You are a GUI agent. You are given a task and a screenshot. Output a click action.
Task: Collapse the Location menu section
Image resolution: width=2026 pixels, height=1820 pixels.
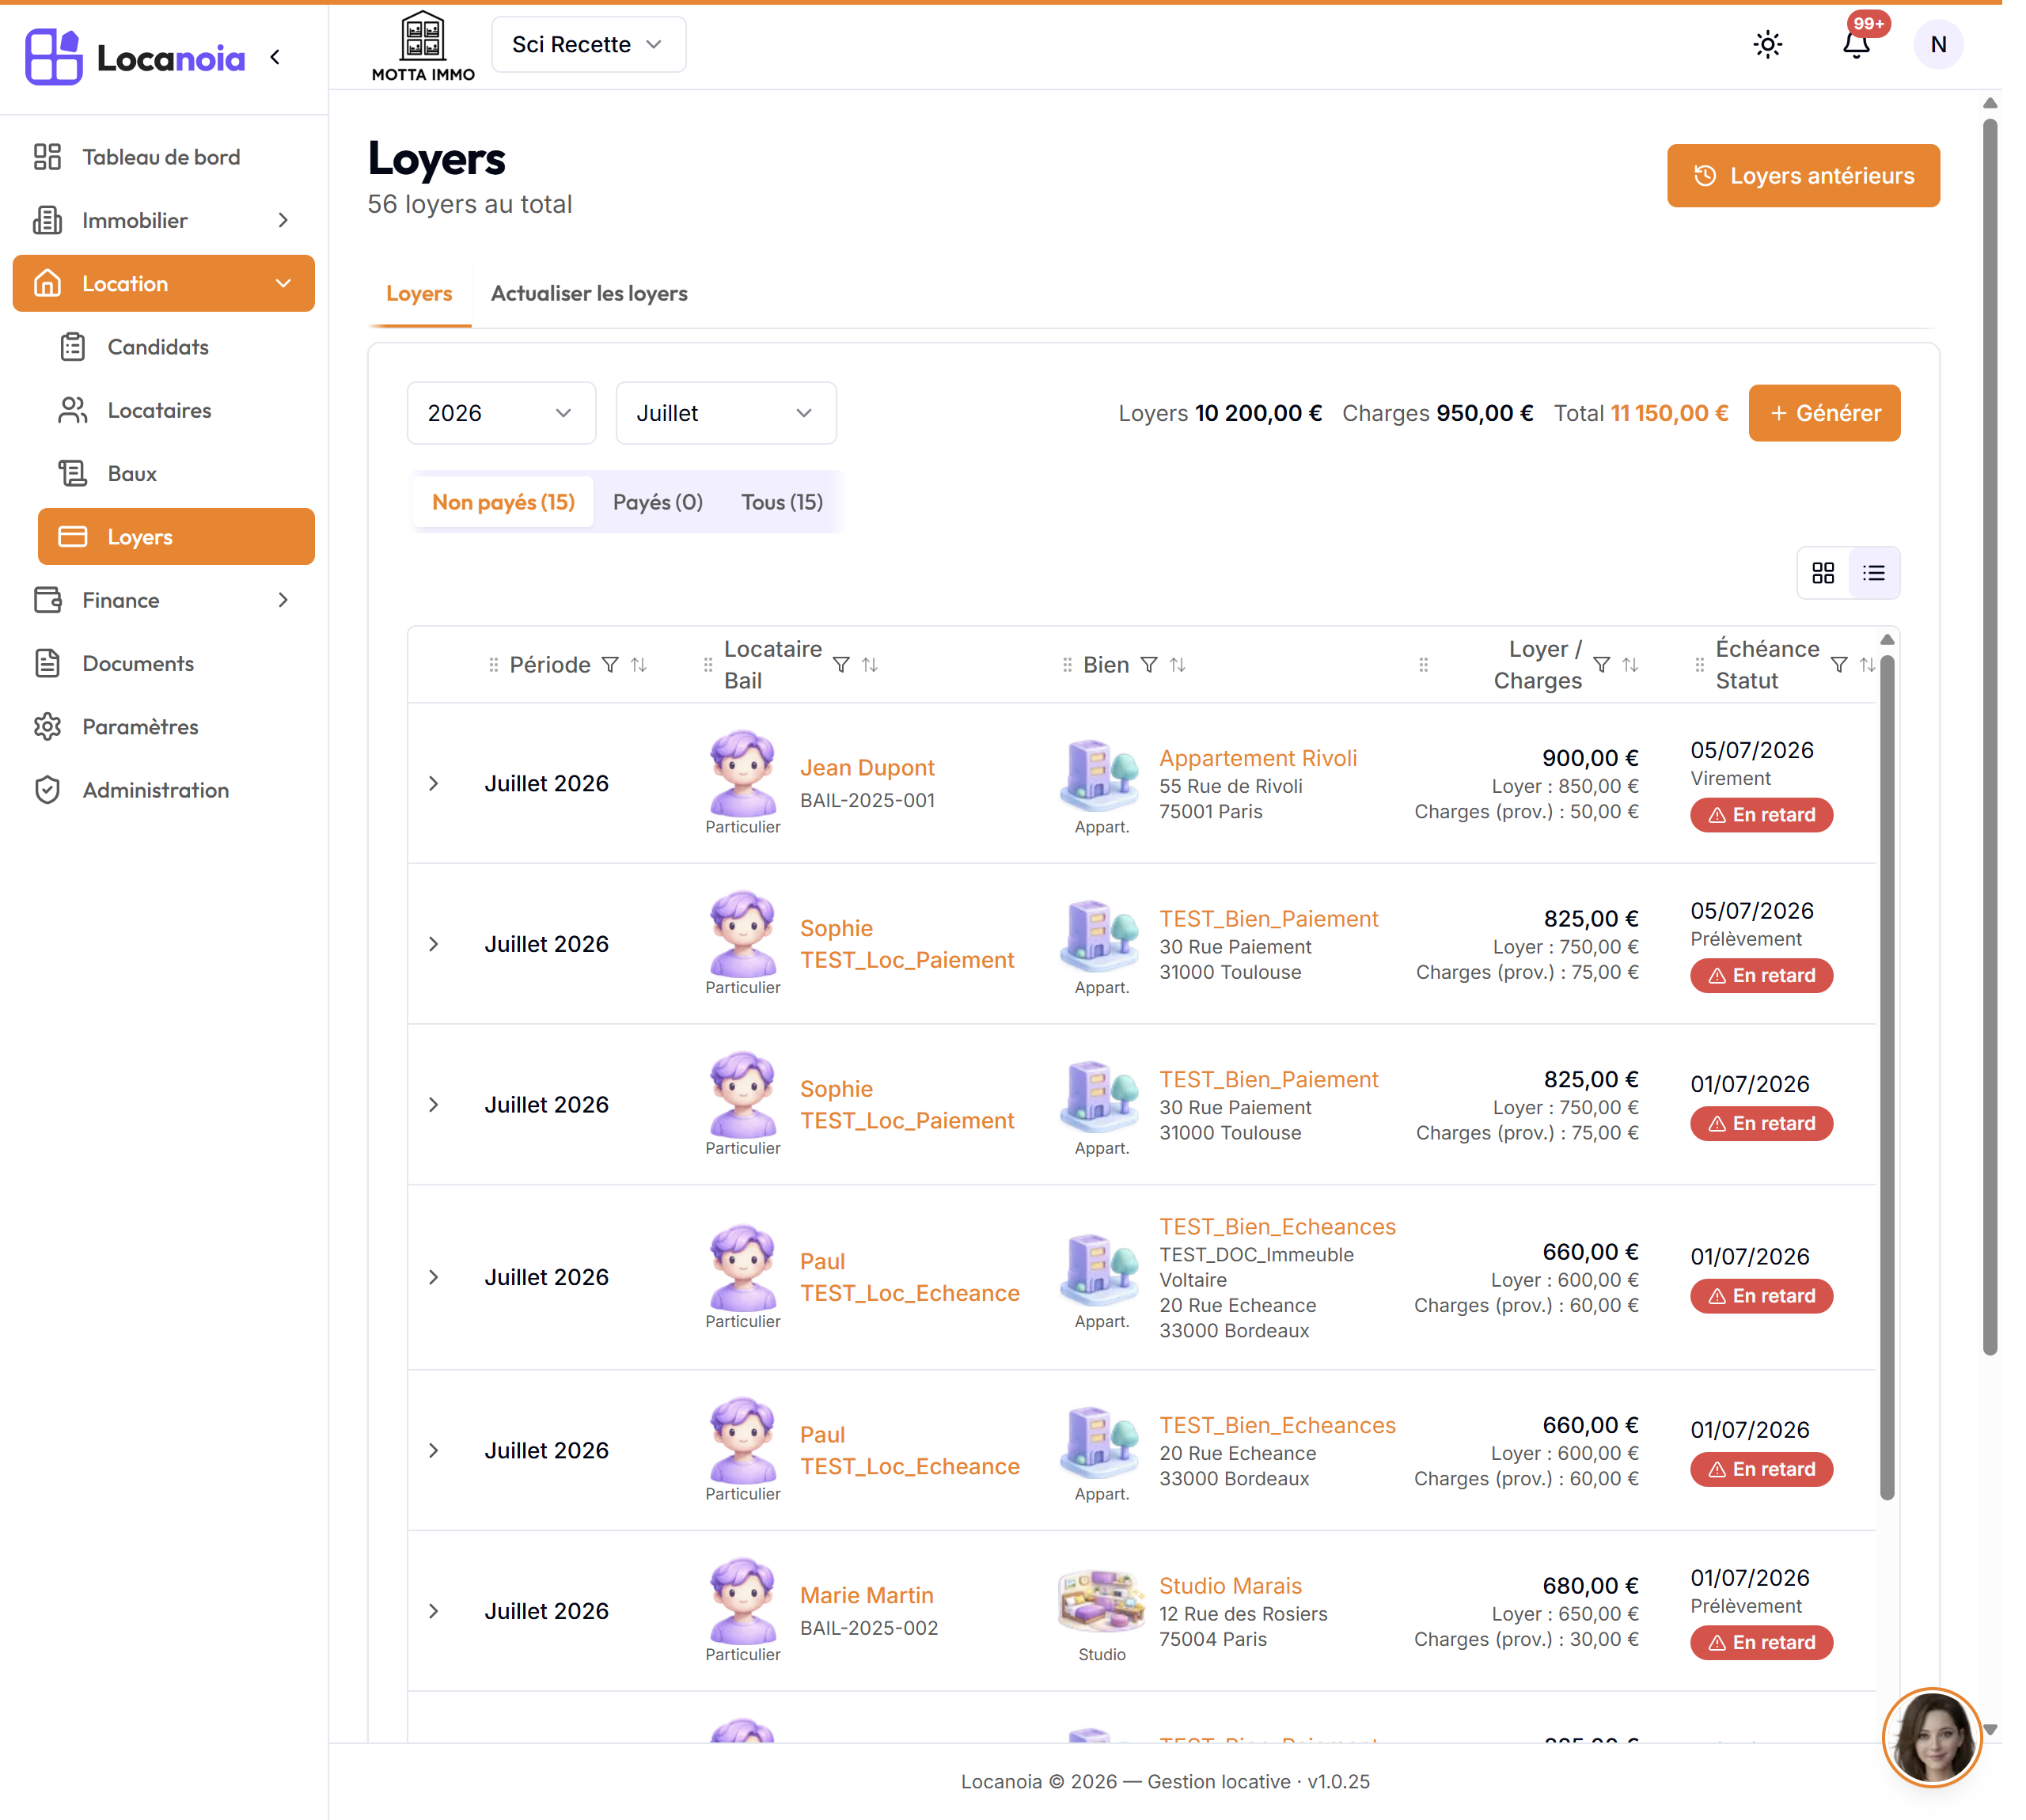point(163,284)
